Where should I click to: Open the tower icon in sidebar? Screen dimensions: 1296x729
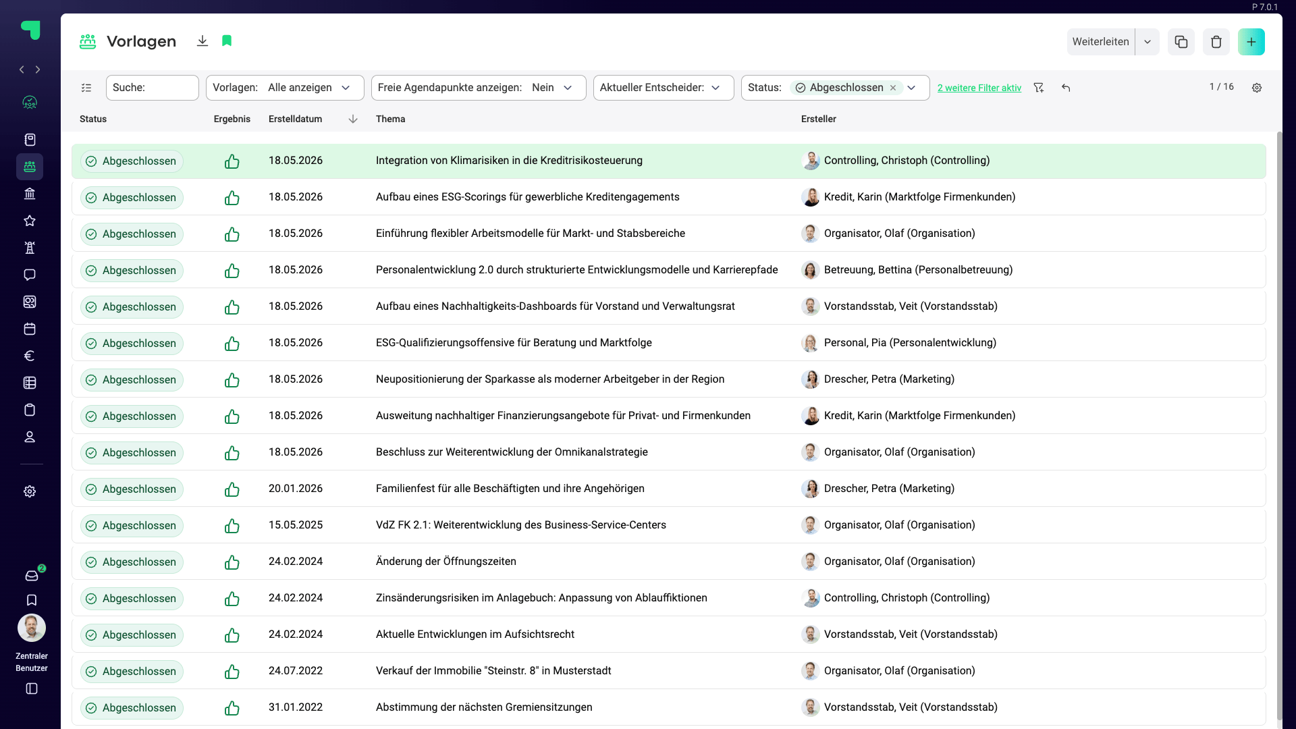click(x=30, y=248)
